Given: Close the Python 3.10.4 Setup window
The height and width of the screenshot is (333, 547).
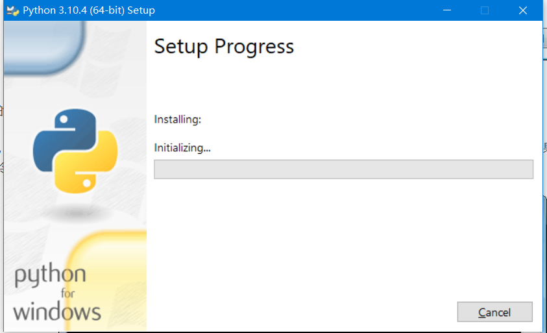Looking at the screenshot, I should [x=523, y=10].
